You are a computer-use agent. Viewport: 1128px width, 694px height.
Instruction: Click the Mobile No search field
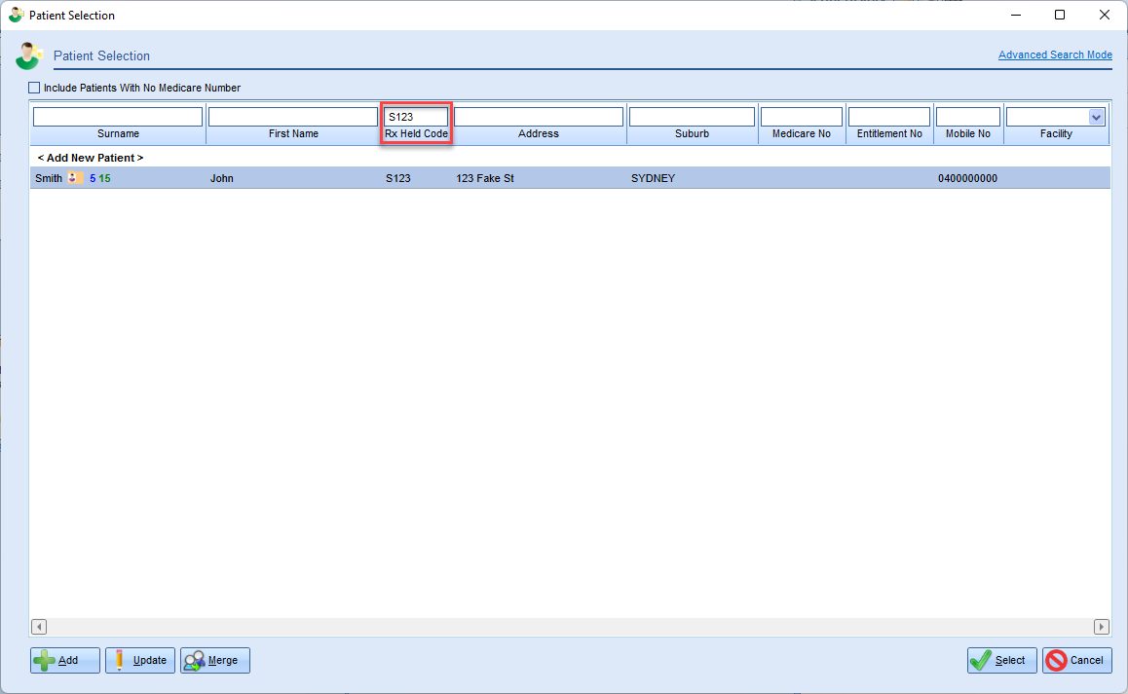coord(967,117)
